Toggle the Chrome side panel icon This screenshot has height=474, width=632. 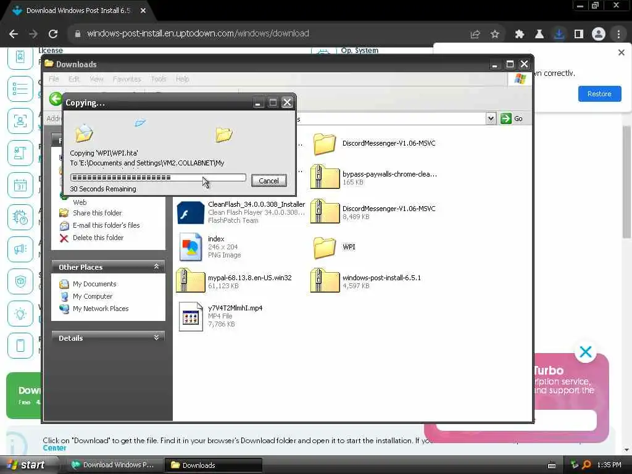click(579, 35)
